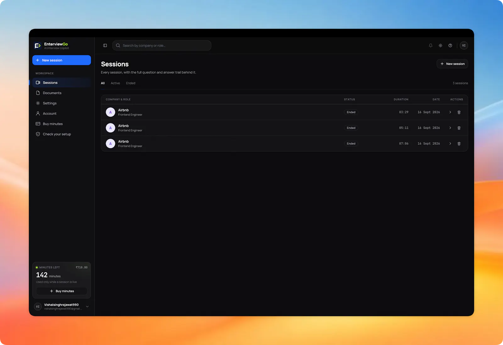The height and width of the screenshot is (345, 503).
Task: Click the DURATION column header
Action: (401, 100)
